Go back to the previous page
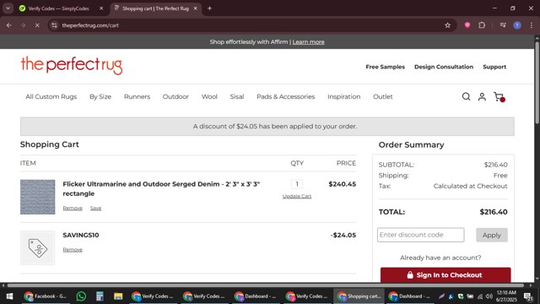This screenshot has width=540, height=304. [9, 25]
